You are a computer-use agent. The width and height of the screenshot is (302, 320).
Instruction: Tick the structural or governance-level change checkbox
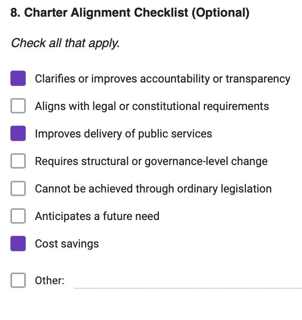(x=18, y=161)
